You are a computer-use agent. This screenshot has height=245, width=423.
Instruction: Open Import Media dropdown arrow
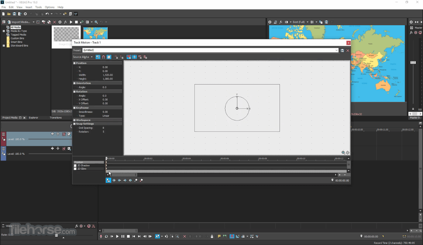pyautogui.click(x=33, y=22)
